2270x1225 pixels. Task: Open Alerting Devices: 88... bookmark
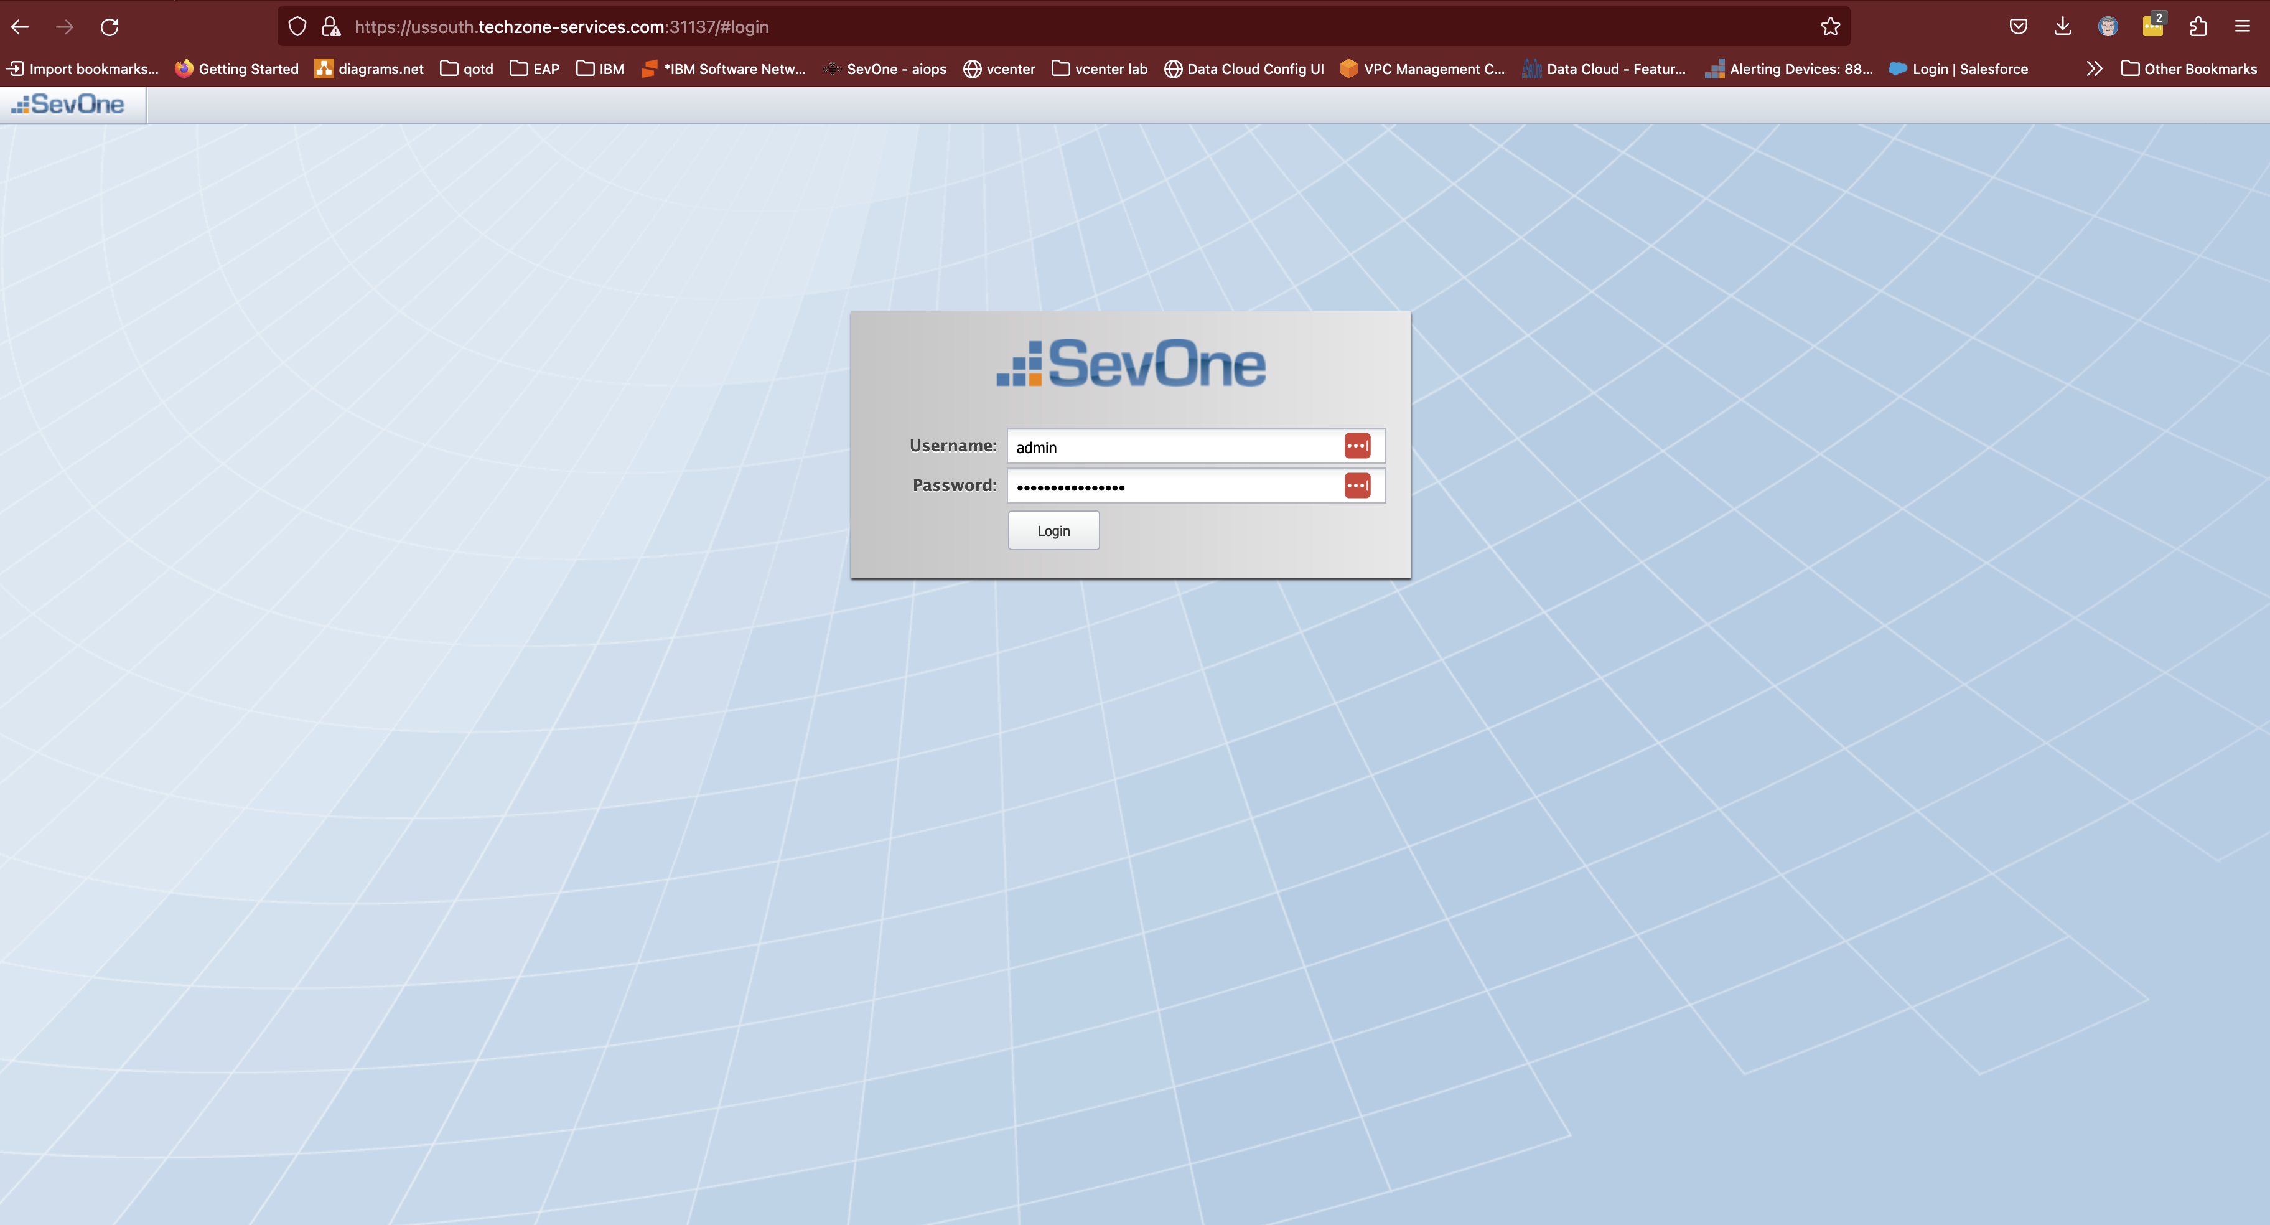pos(1790,68)
